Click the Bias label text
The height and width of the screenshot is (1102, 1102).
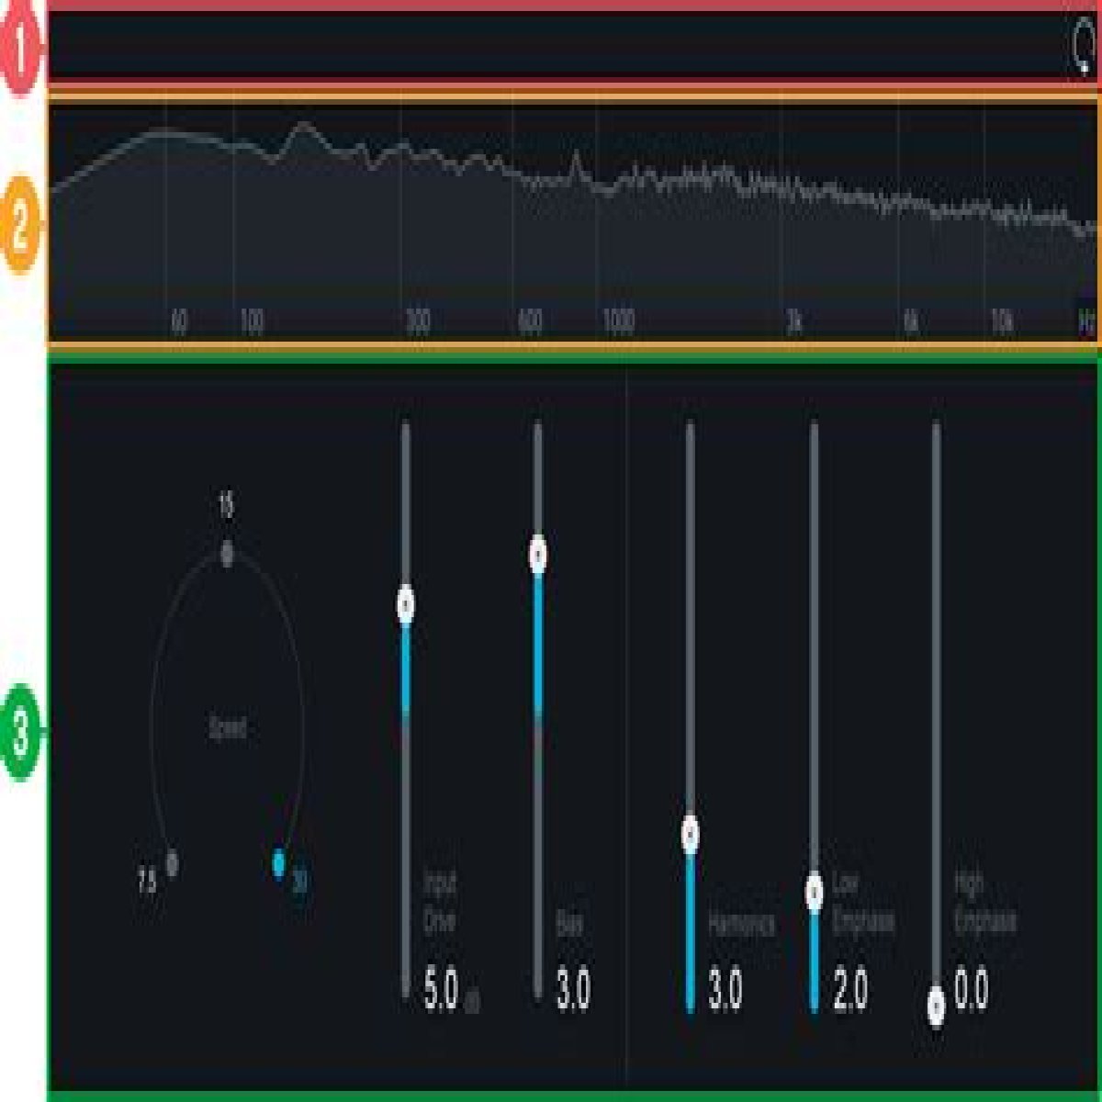pyautogui.click(x=569, y=923)
